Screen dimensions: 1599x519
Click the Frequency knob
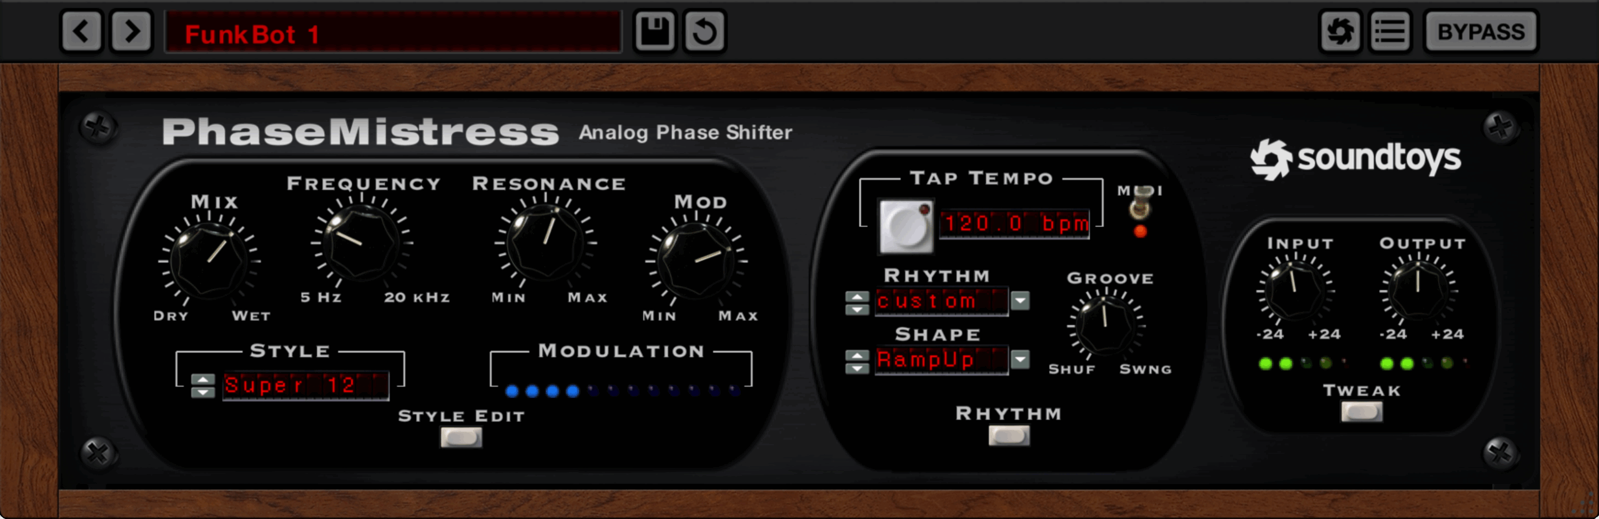click(x=362, y=244)
